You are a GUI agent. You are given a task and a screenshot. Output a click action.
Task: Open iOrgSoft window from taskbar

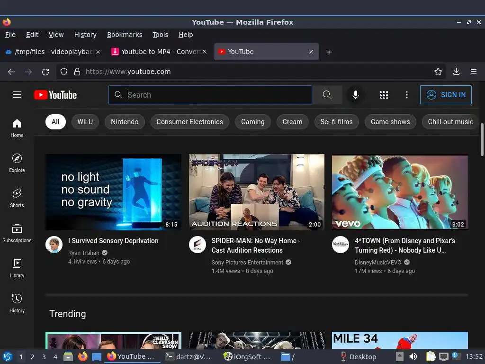click(247, 357)
